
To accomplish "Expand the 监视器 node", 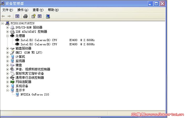I will [x=7, y=61].
